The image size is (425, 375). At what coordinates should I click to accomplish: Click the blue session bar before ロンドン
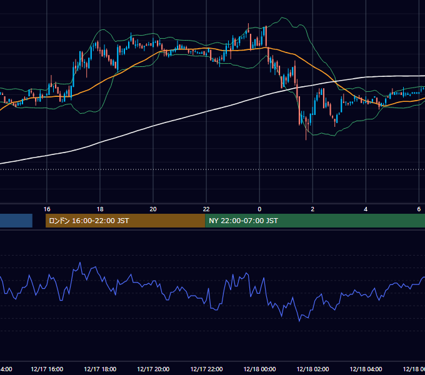[16, 221]
